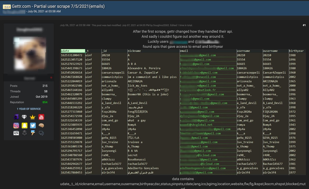Click the green Reputation value 854

(45, 102)
